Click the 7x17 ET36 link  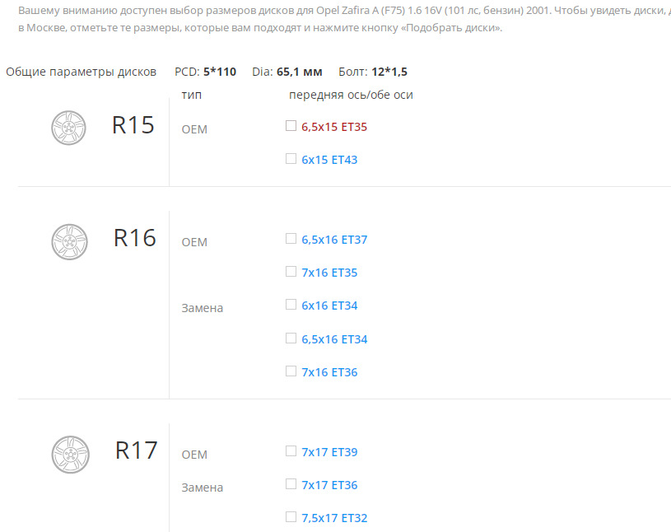[x=329, y=485]
